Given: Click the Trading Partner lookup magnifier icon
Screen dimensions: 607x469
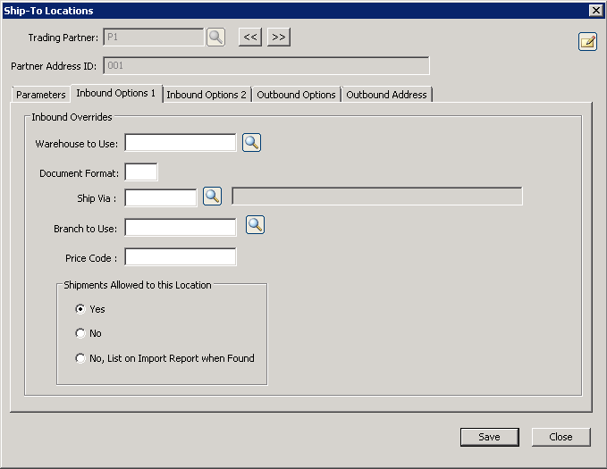Looking at the screenshot, I should pos(215,37).
